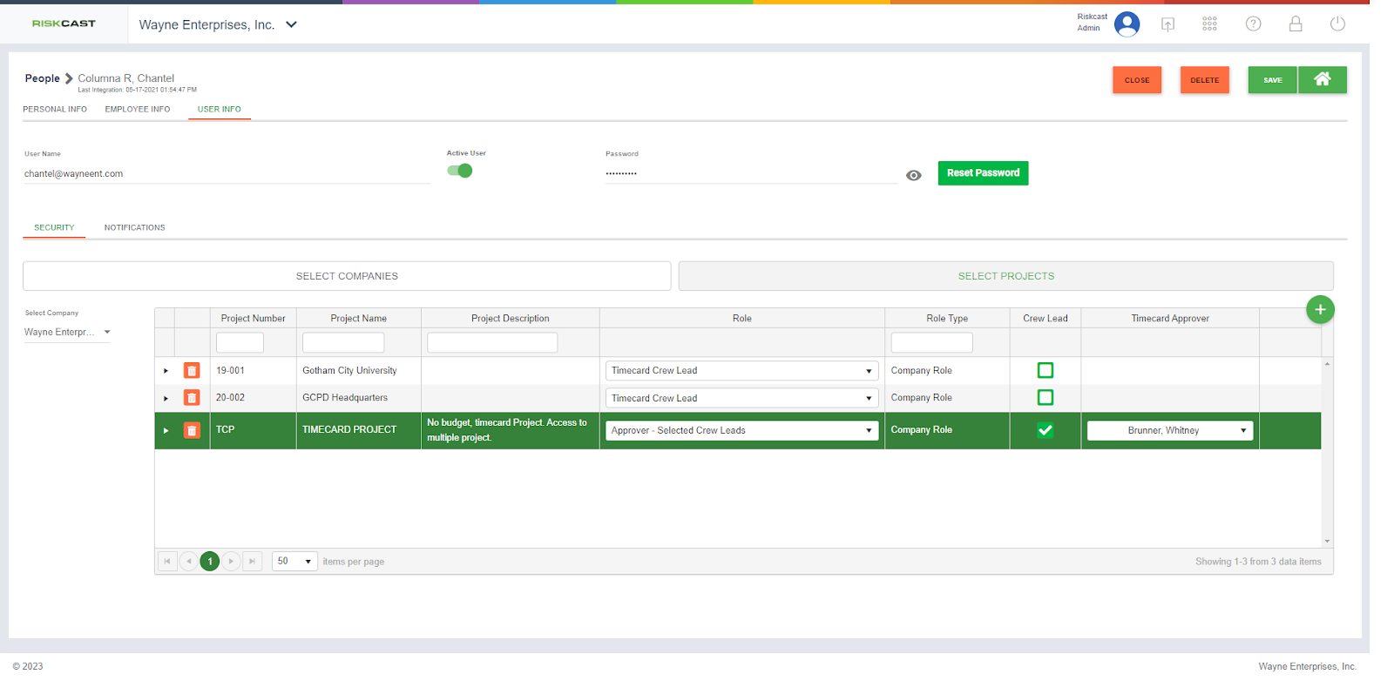The width and height of the screenshot is (1394, 681).
Task: Click the Password input field
Action: click(x=751, y=174)
